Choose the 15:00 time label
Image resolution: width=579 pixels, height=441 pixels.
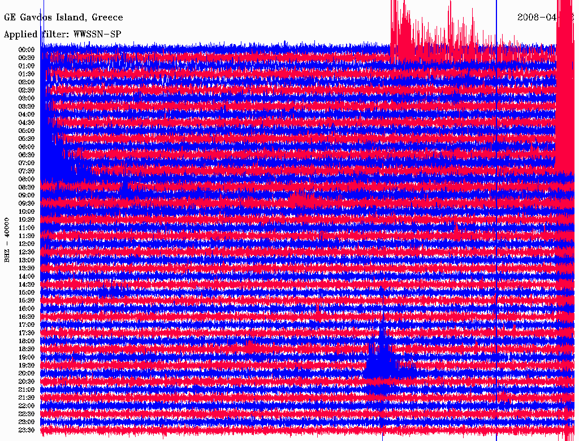tap(26, 292)
